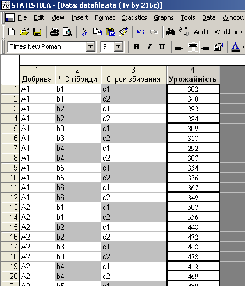
Task: Click the font color A swatch
Action: 236,47
